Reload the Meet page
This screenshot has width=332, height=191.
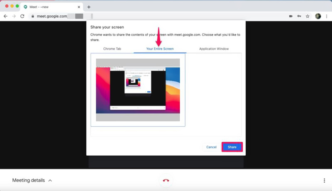[22, 16]
